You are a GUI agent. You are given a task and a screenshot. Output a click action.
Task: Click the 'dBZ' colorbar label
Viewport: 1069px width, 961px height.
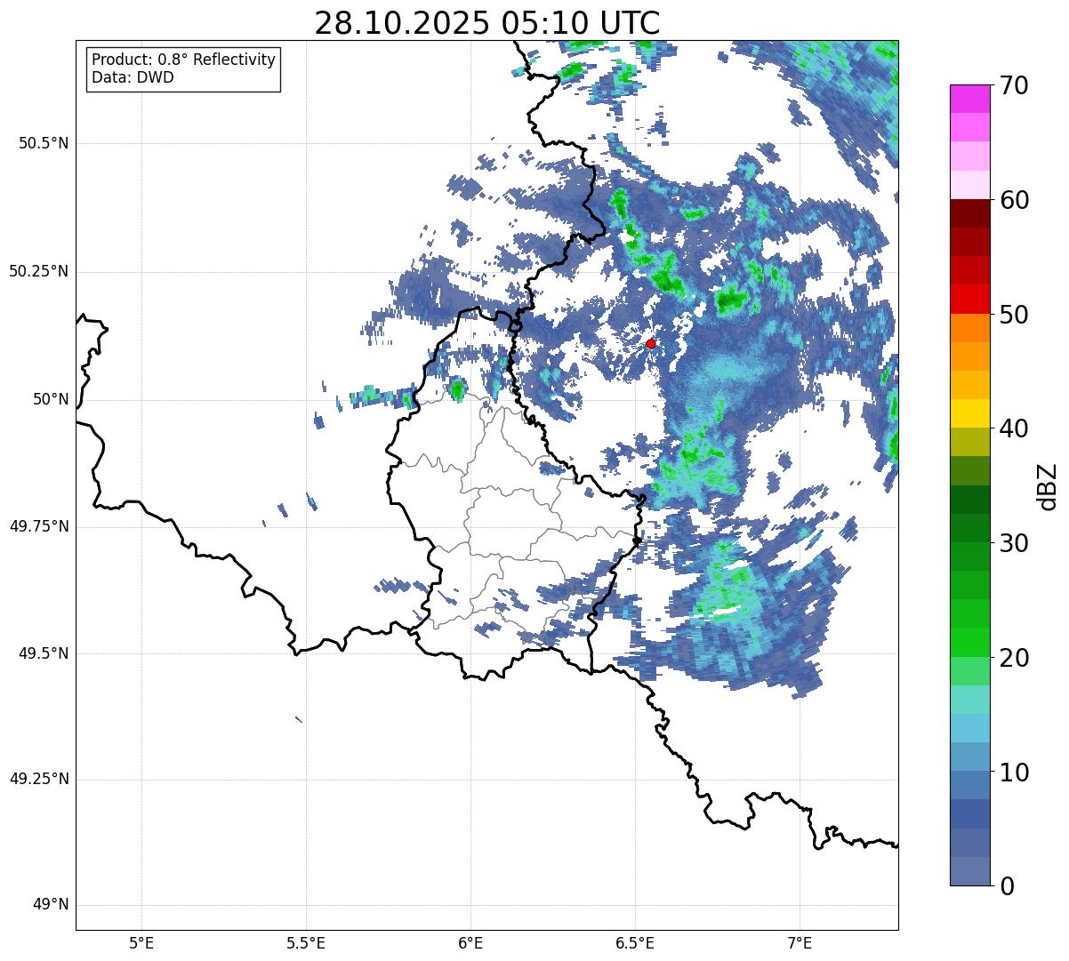pyautogui.click(x=1048, y=485)
